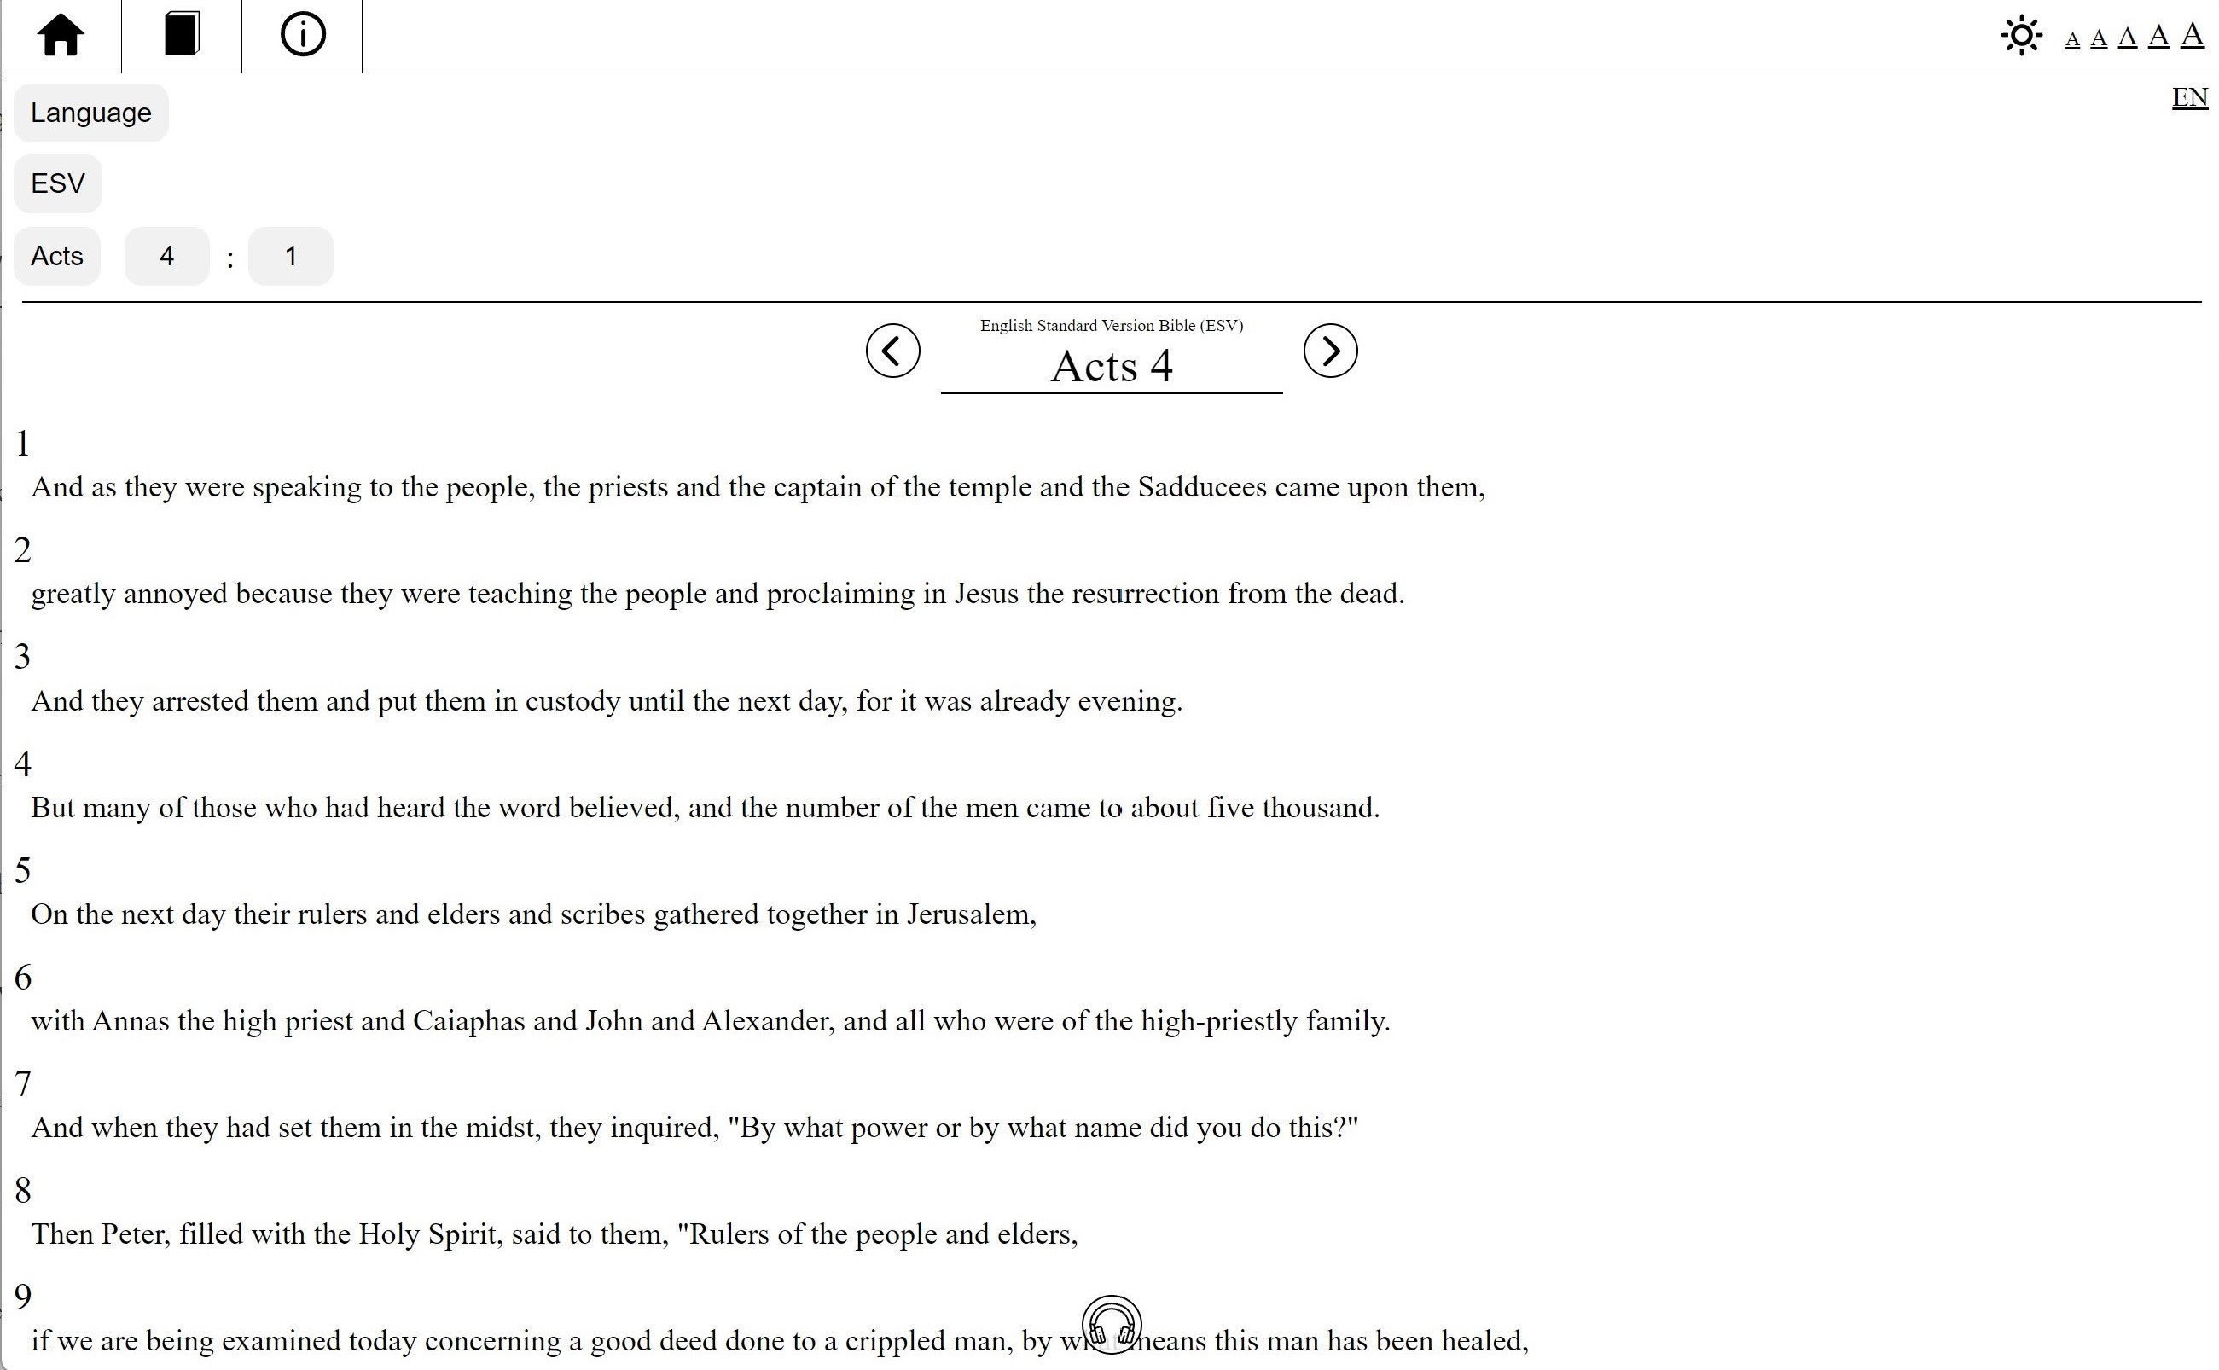The width and height of the screenshot is (2219, 1370).
Task: Expand the verse number 1 dropdown
Action: click(290, 255)
